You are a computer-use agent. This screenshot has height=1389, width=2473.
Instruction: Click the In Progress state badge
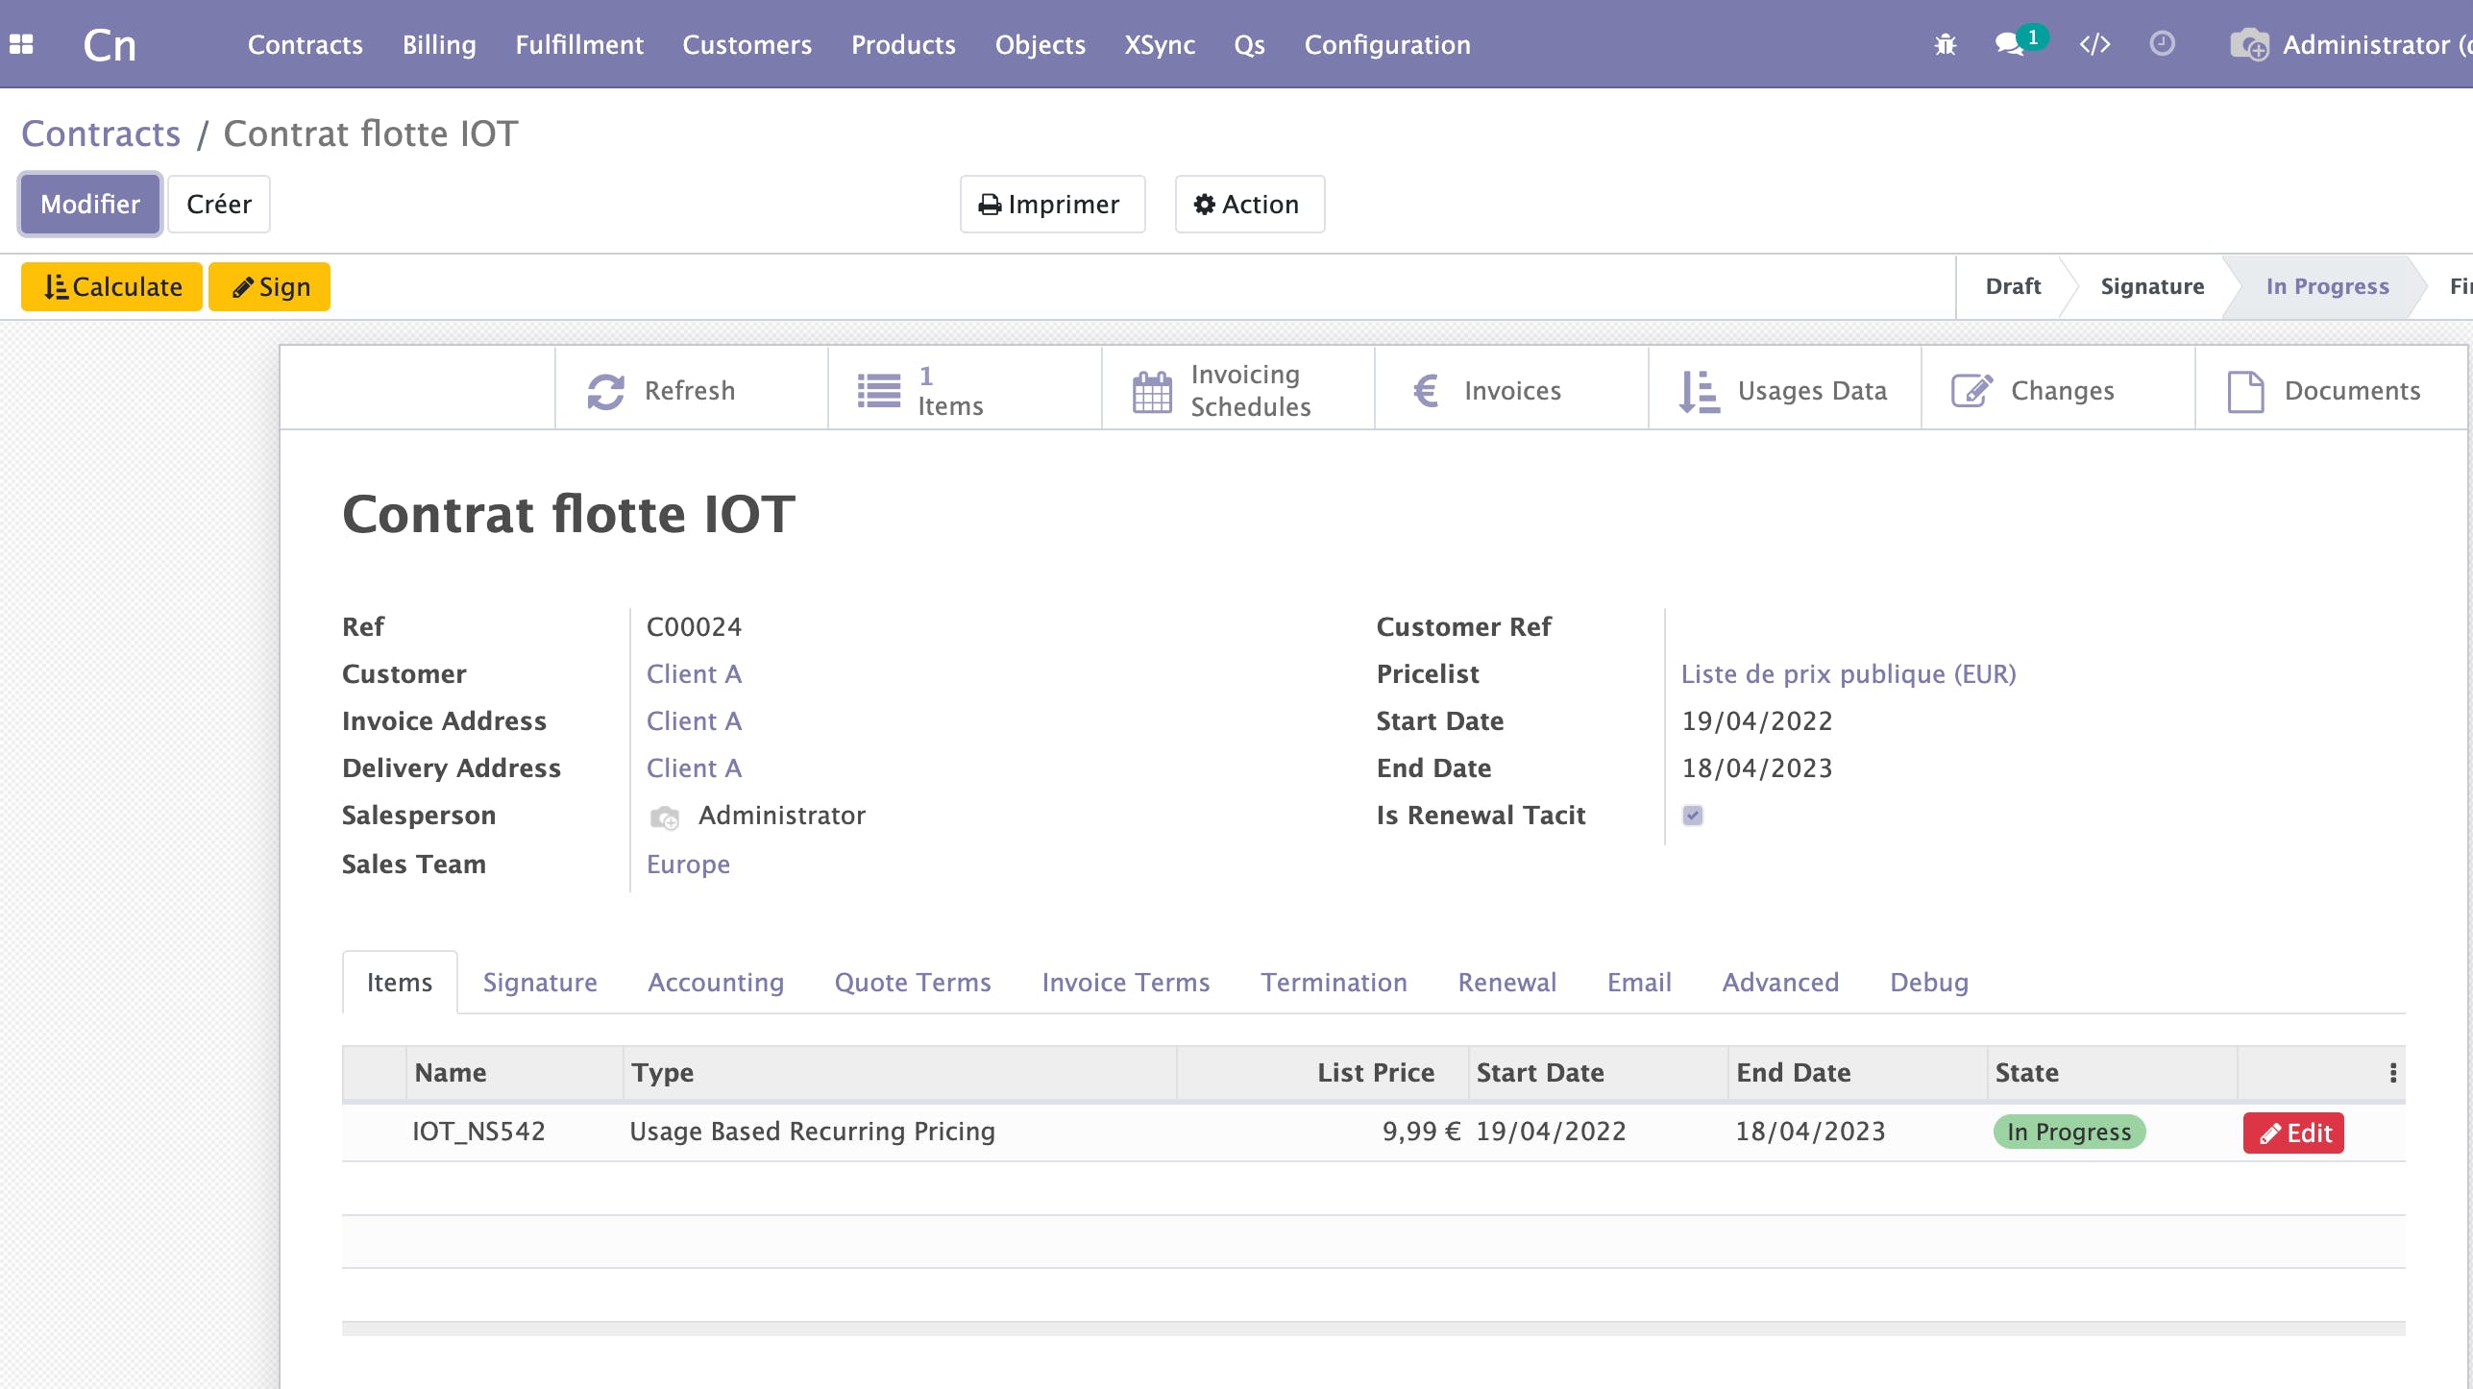(2069, 1133)
